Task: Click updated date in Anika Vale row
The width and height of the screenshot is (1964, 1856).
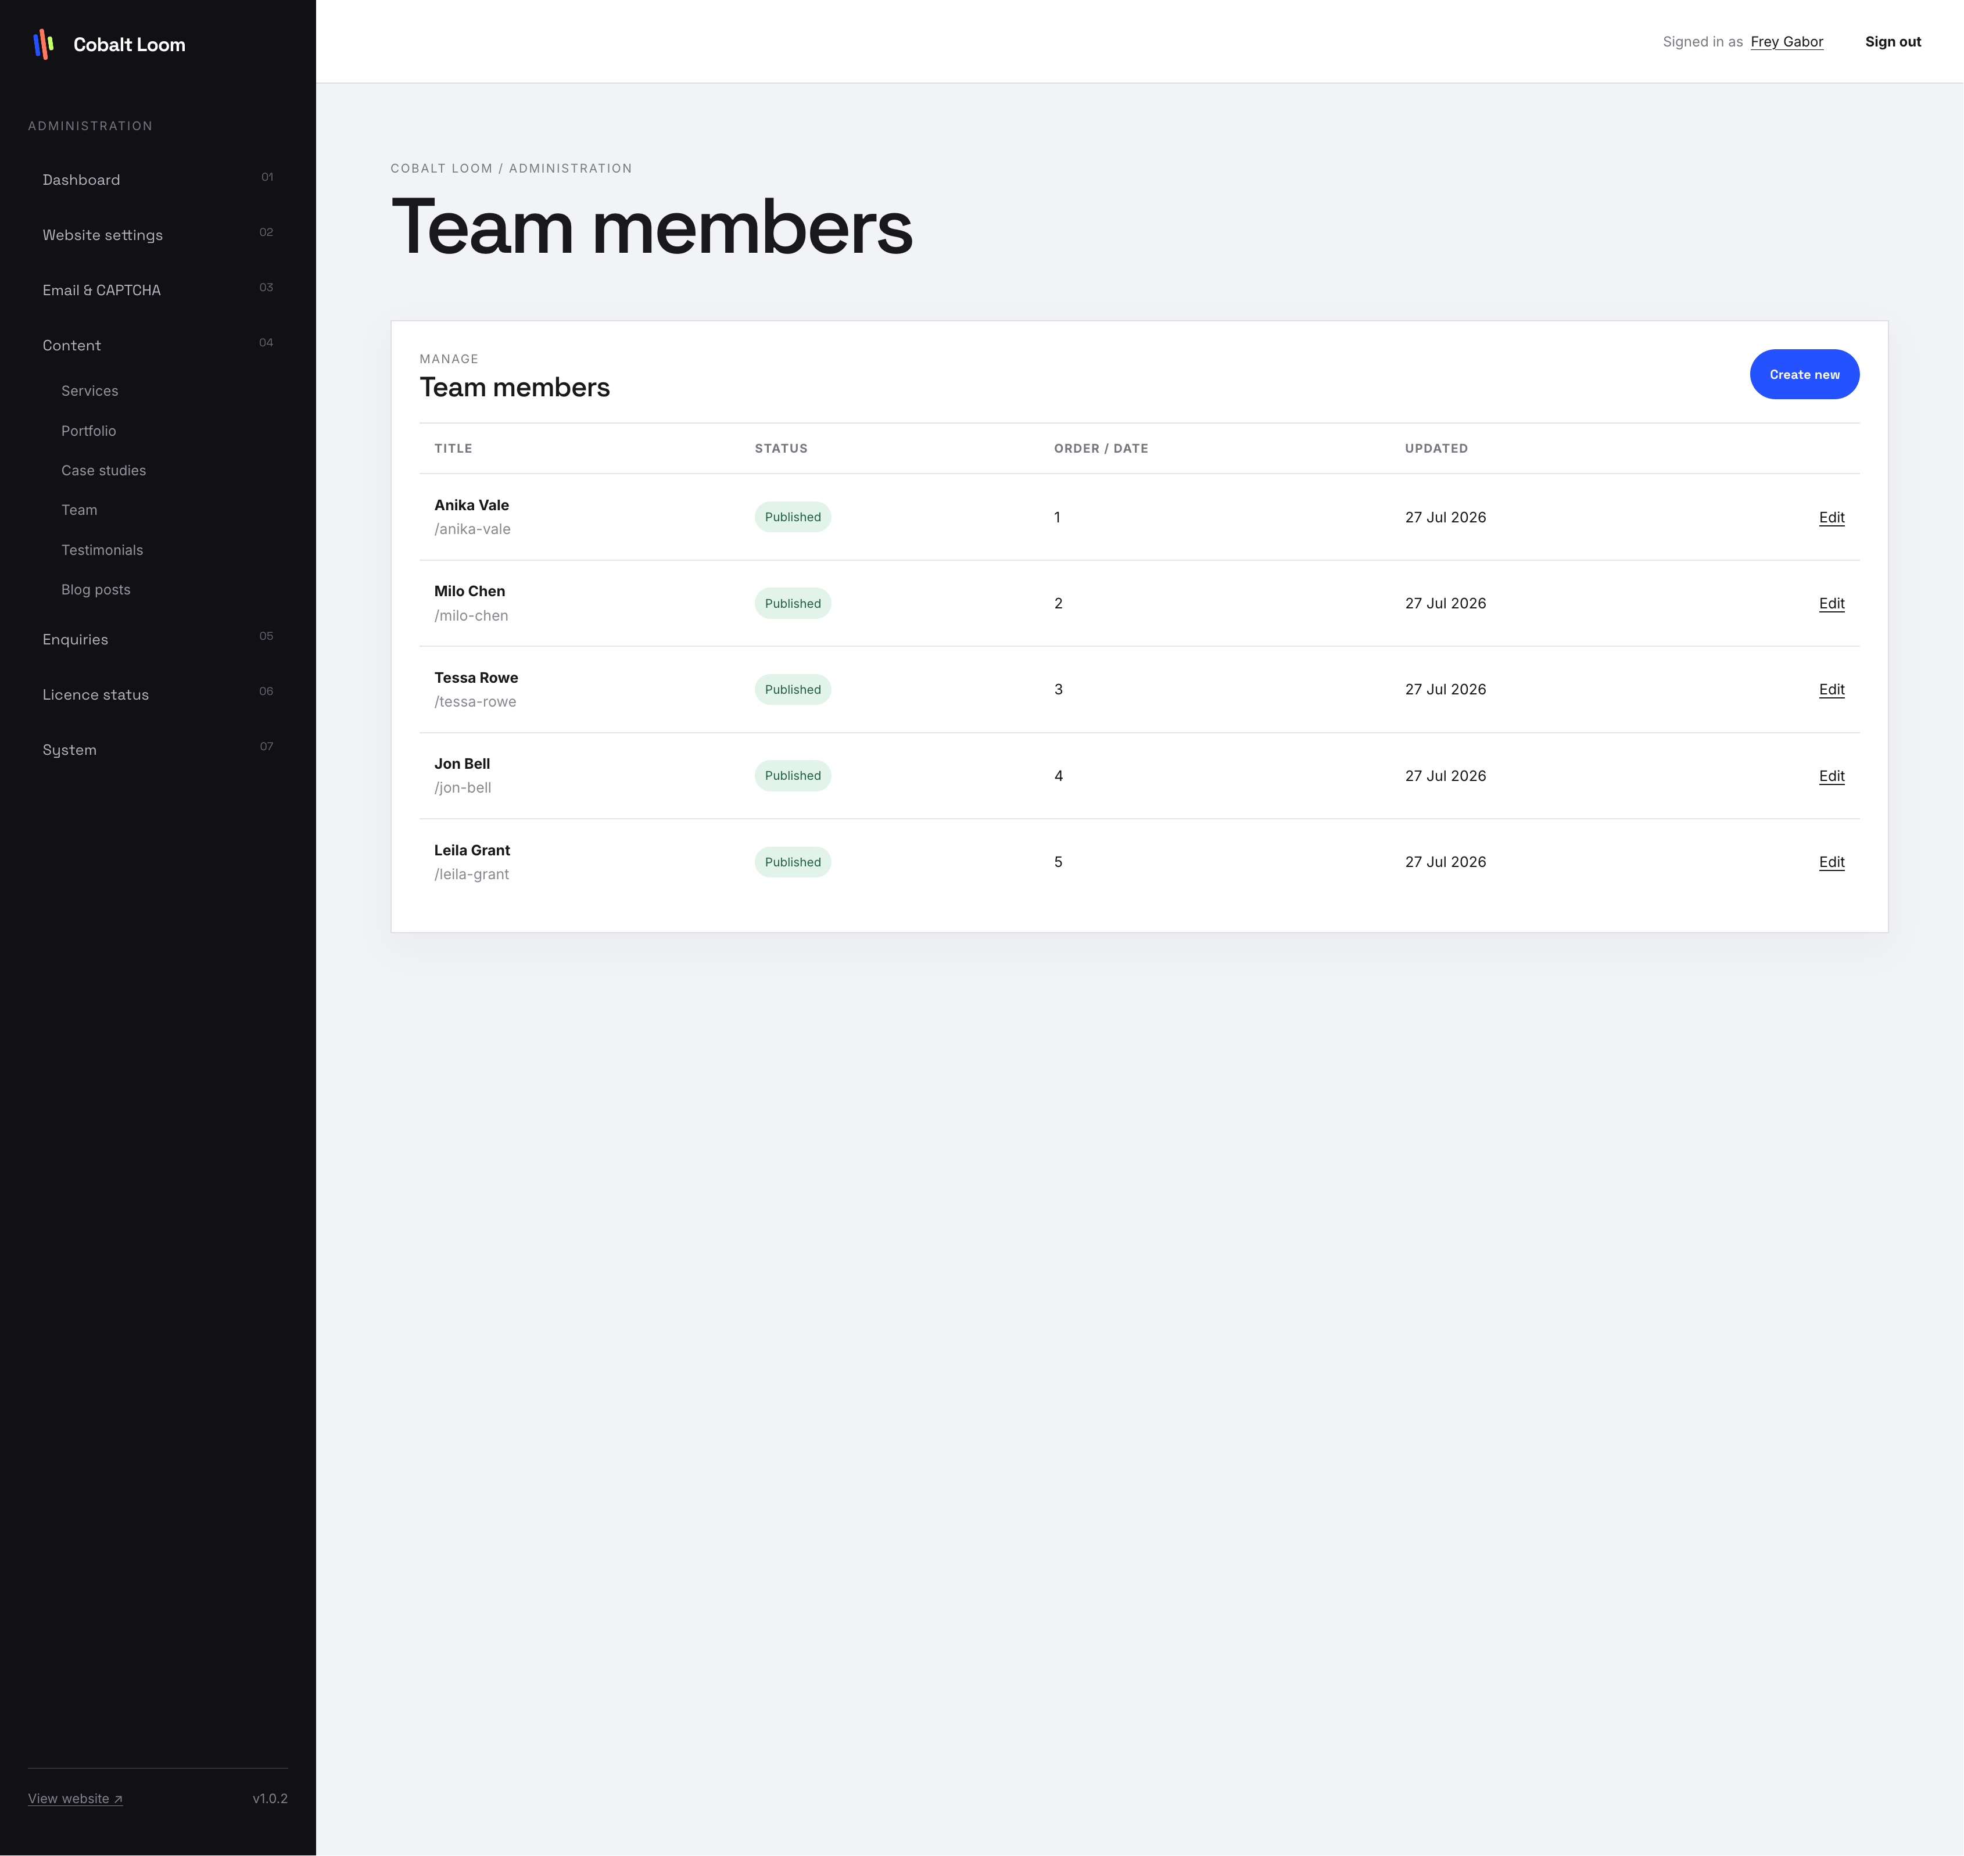Action: pyautogui.click(x=1445, y=517)
